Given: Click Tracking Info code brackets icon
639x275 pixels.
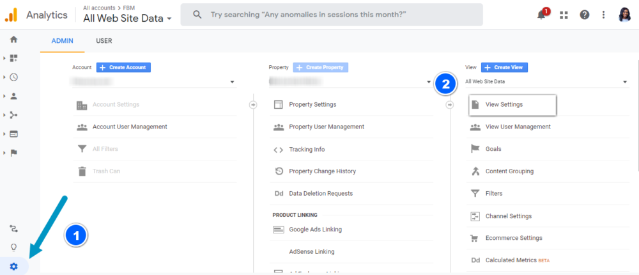Looking at the screenshot, I should point(279,150).
